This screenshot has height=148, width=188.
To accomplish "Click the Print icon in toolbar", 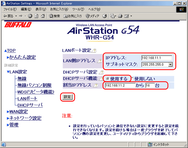I will coord(120,16).
